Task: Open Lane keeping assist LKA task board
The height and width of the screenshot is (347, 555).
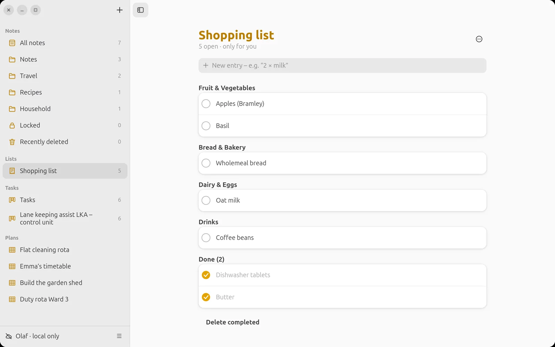Action: [65, 218]
